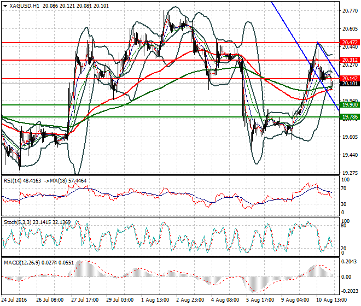Click the 27 Jul 17:00 time axis label
The image size is (361, 306).
[85, 300]
